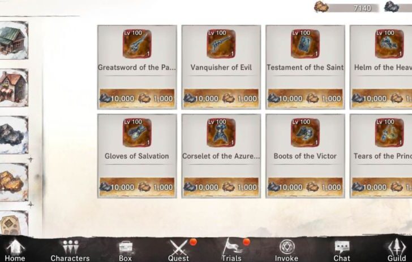Select the gold ore sidebar item
This screenshot has height=262, width=412.
tap(14, 182)
